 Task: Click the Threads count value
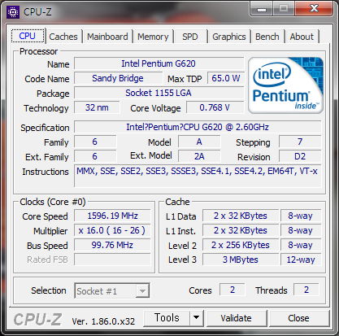pos(306,290)
